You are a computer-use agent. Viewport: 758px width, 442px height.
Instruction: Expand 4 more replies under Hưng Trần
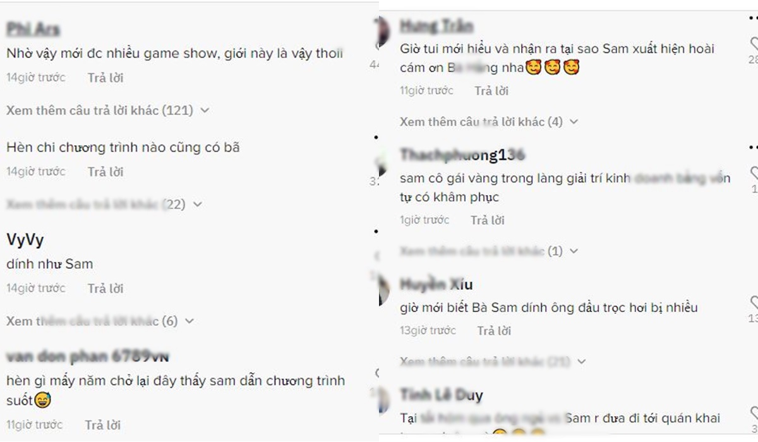pyautogui.click(x=489, y=122)
